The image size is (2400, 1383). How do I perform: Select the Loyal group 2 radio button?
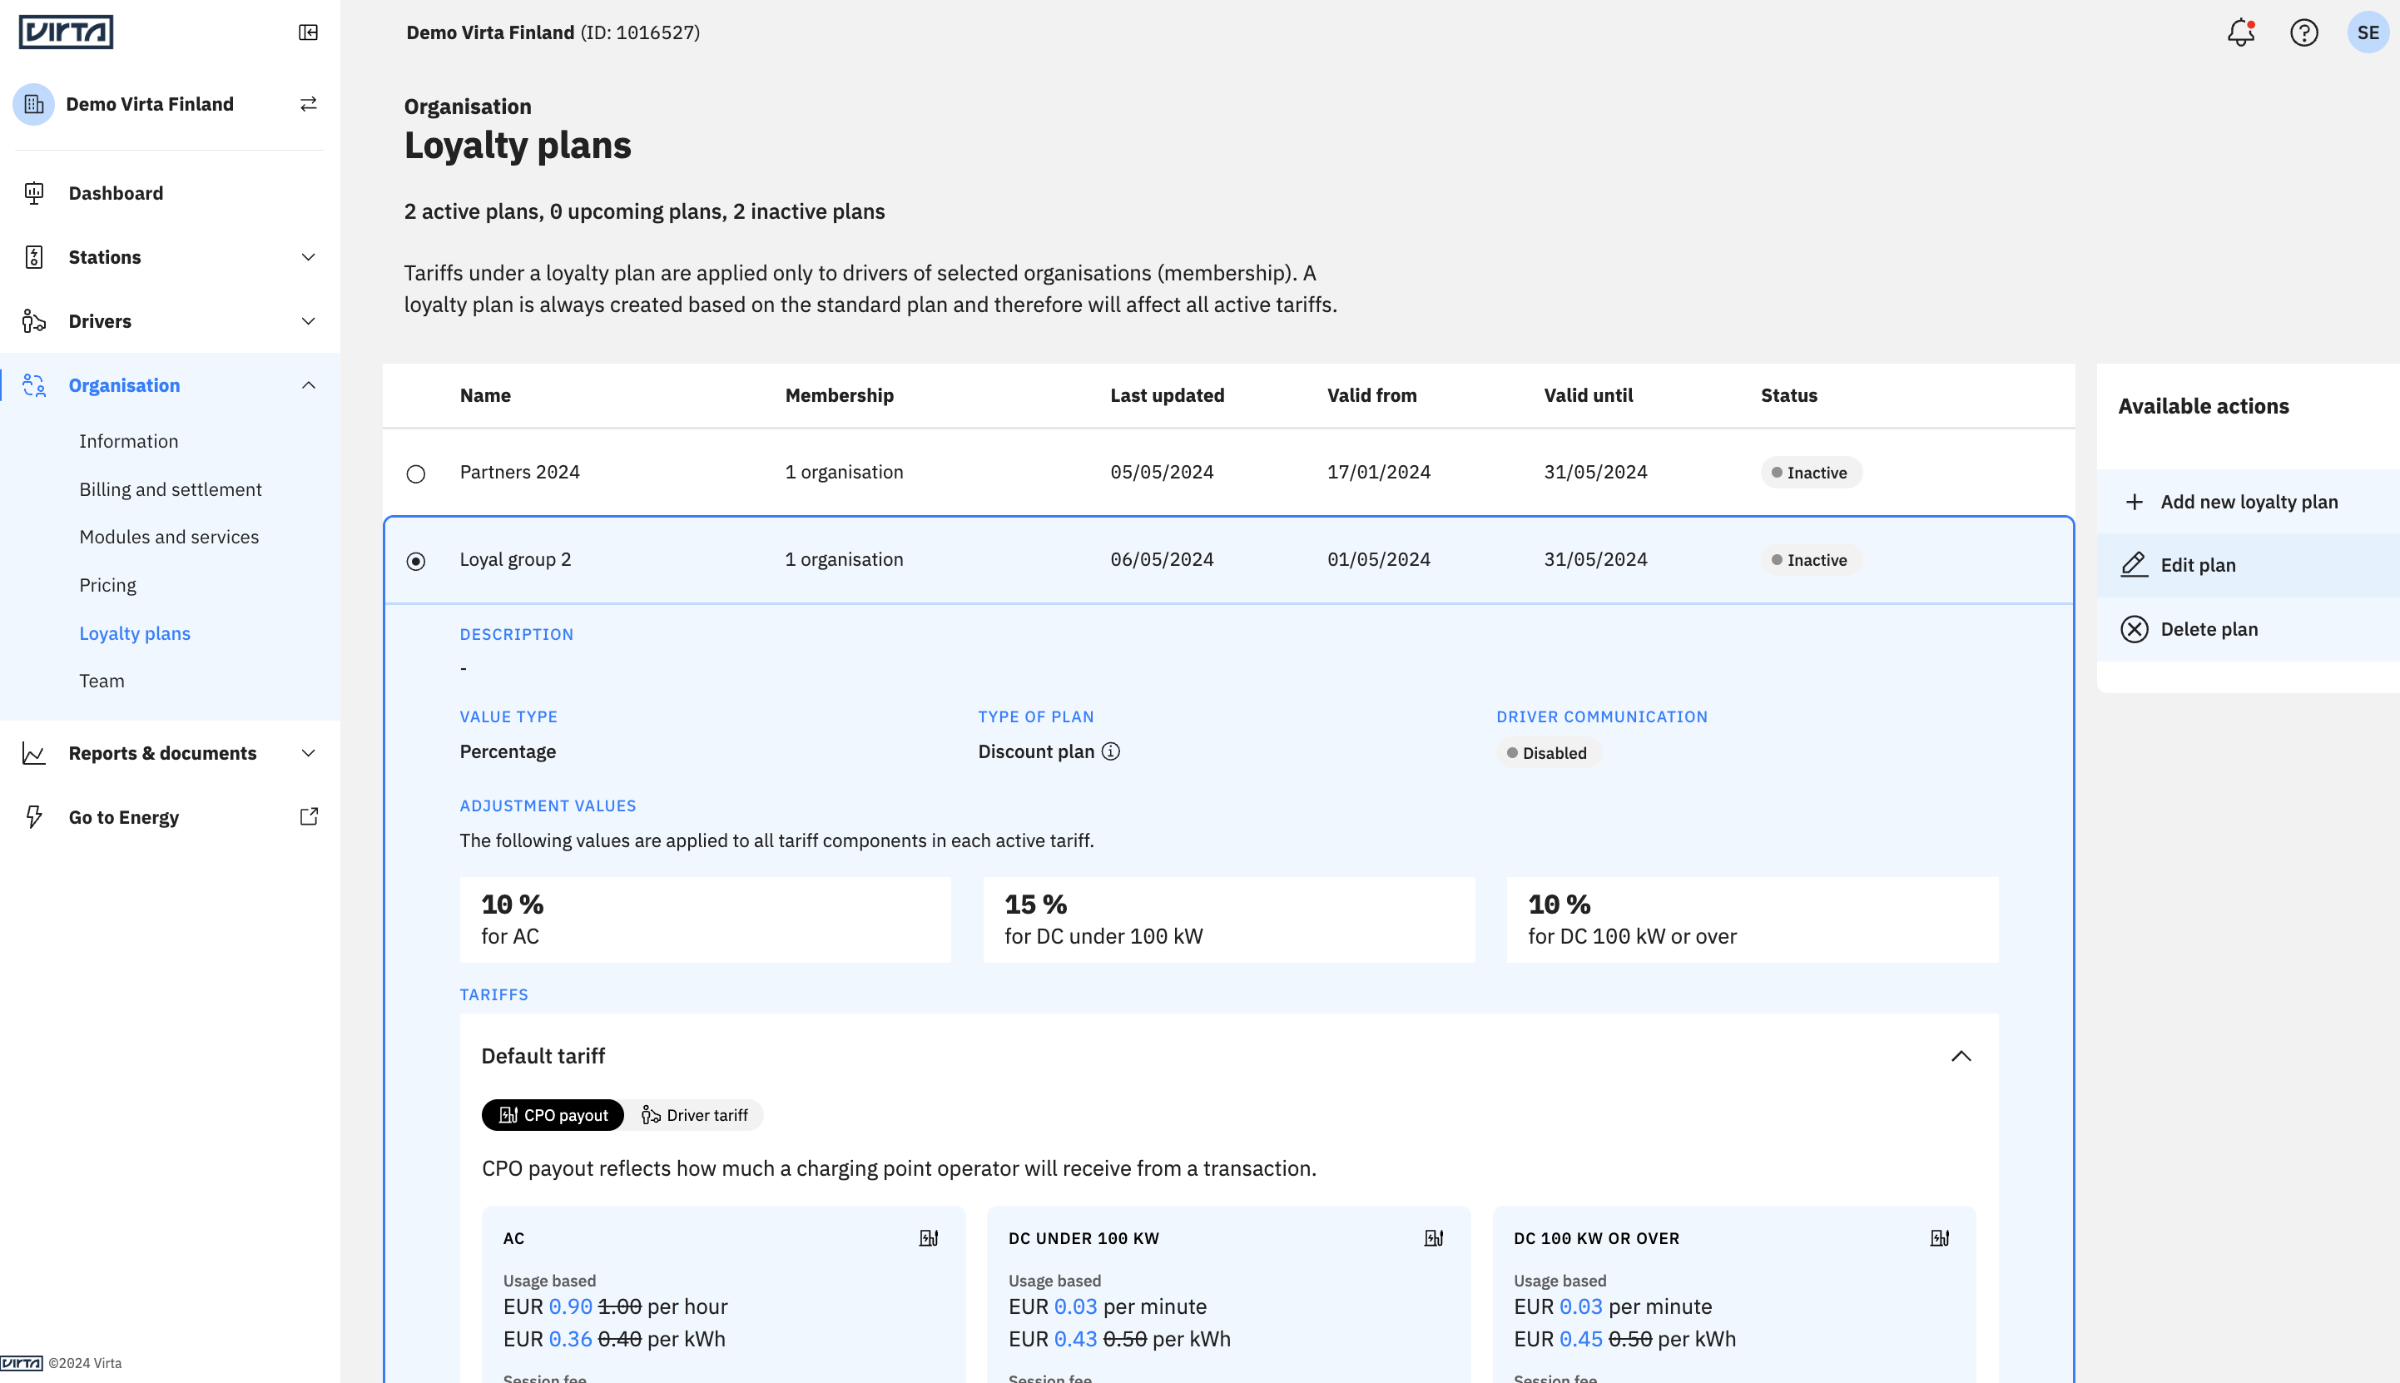pos(416,562)
